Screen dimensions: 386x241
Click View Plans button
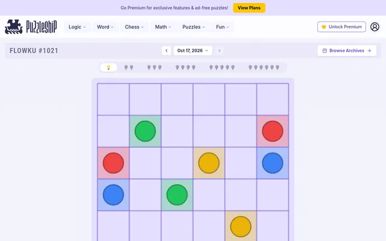click(x=249, y=8)
